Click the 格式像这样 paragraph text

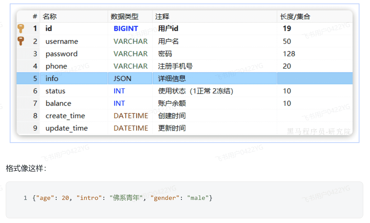[26, 168]
